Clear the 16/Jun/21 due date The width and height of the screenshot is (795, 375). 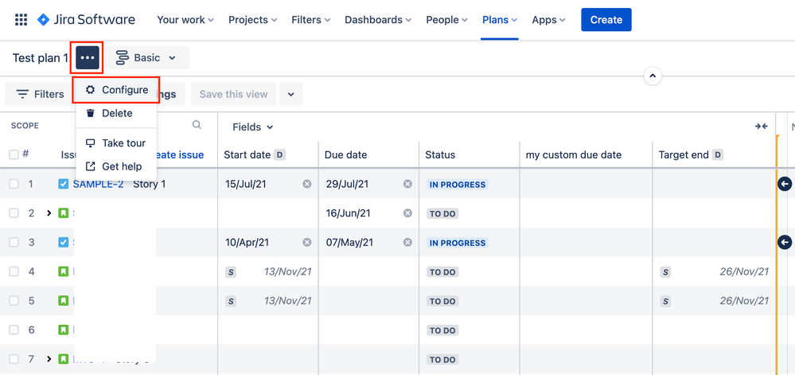407,213
